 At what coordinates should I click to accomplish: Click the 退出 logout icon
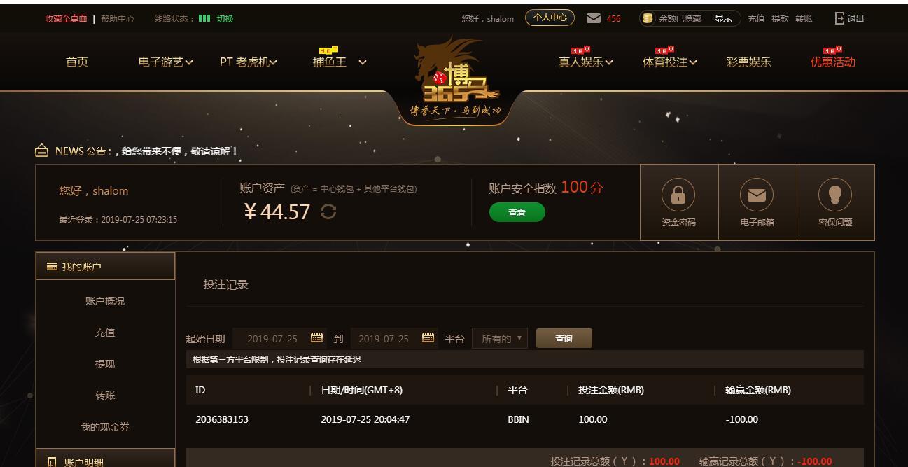(x=839, y=18)
